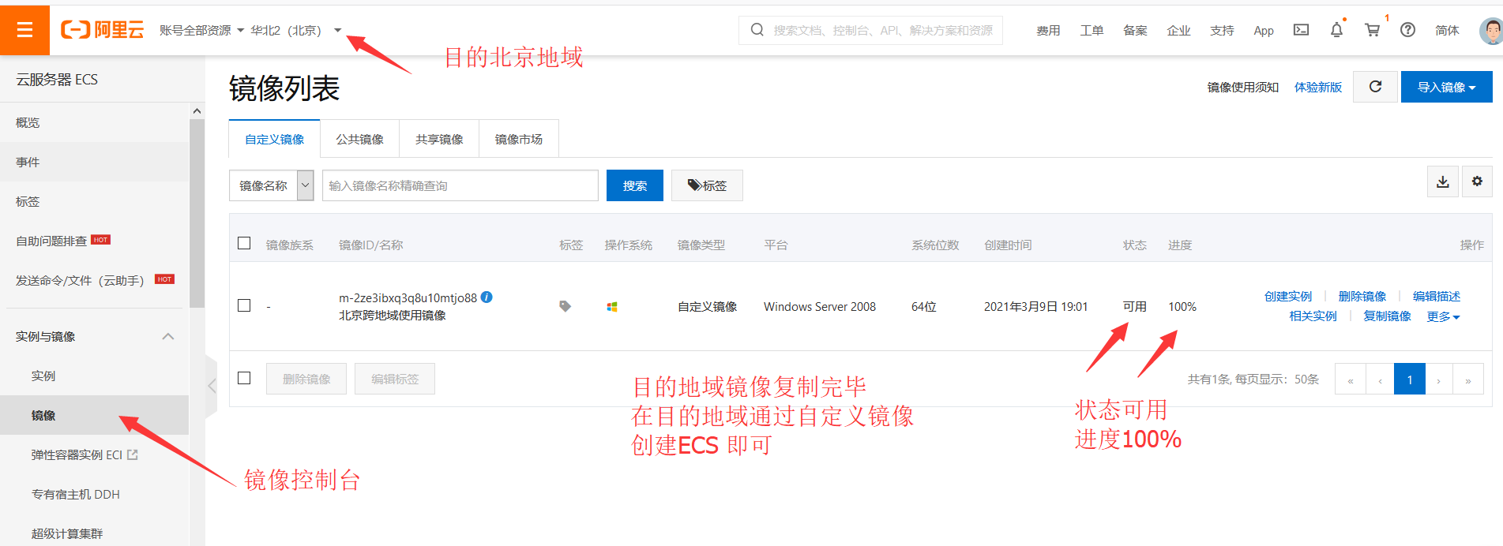
Task: Open notifications bell icon
Action: [1336, 30]
